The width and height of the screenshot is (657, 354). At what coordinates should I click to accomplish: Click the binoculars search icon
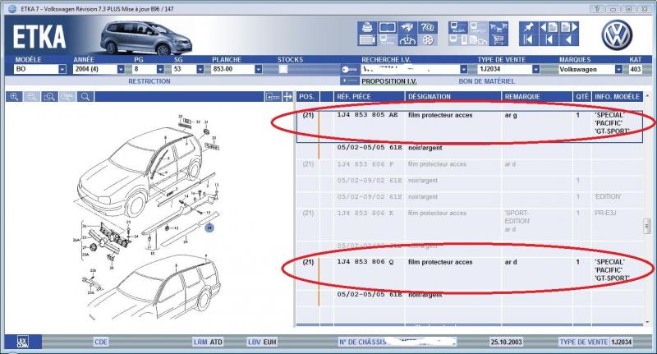(407, 28)
